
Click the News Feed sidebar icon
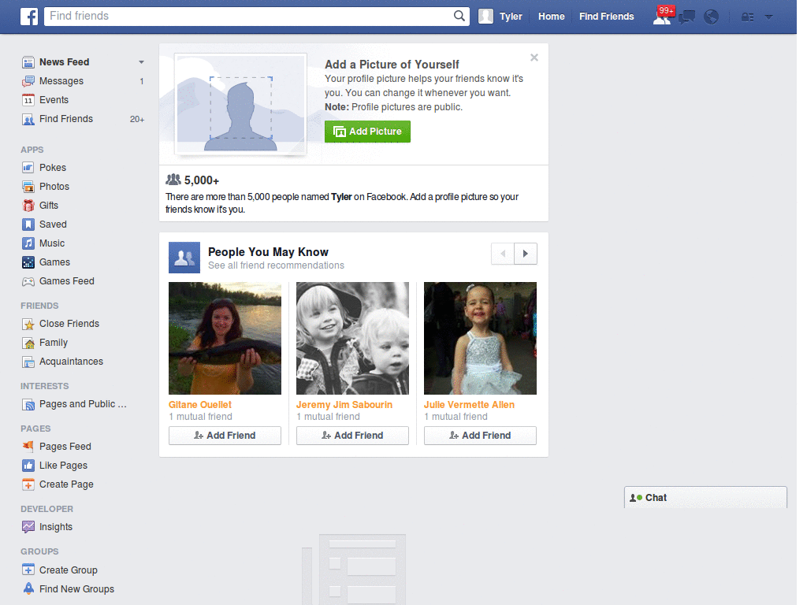[28, 62]
